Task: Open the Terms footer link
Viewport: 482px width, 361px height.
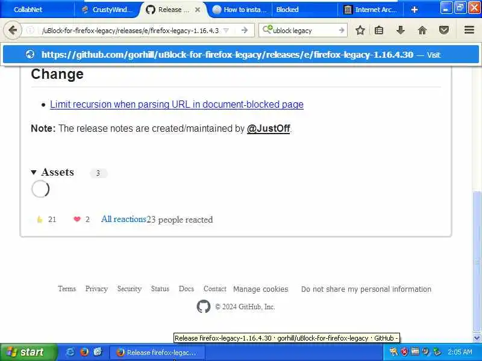Action: (67, 289)
